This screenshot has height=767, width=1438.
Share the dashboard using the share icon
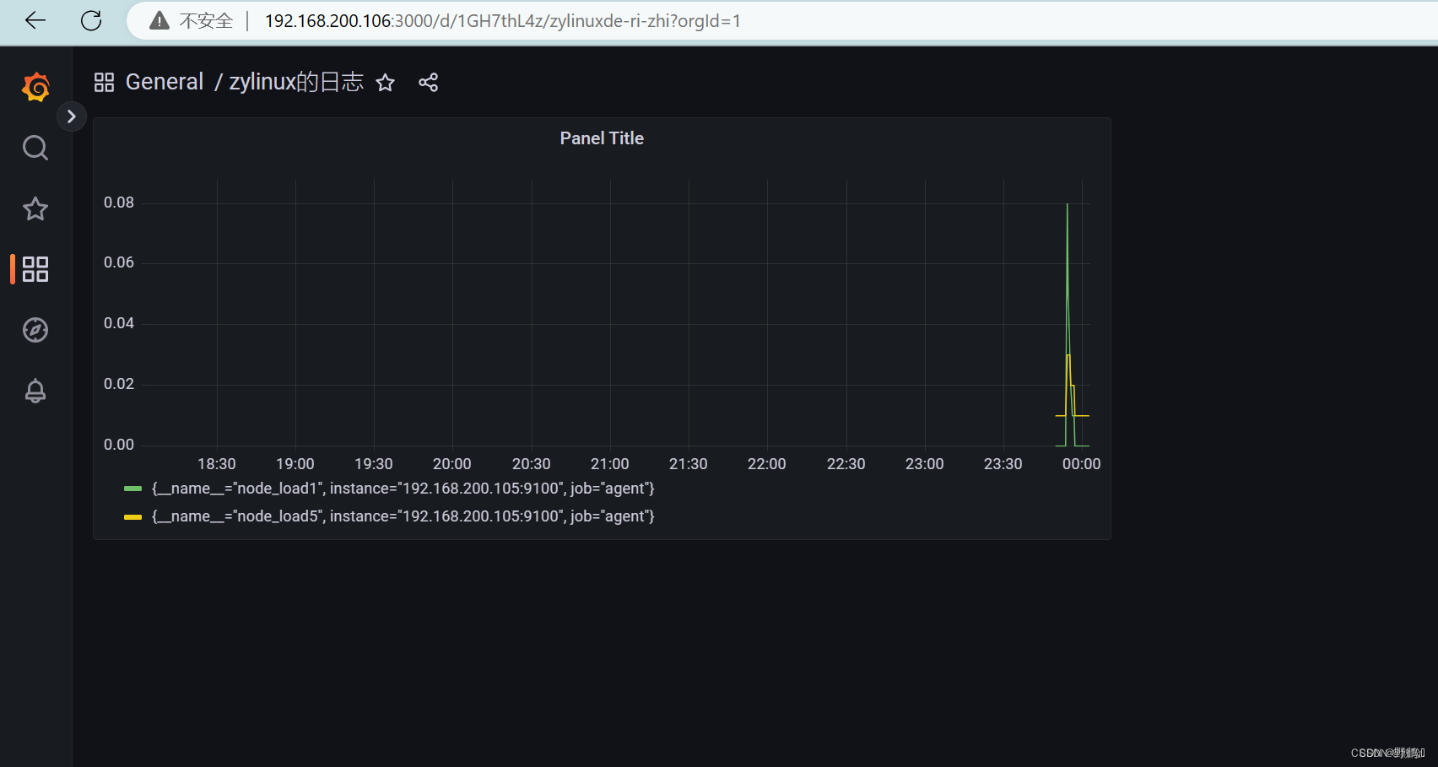pyautogui.click(x=429, y=82)
